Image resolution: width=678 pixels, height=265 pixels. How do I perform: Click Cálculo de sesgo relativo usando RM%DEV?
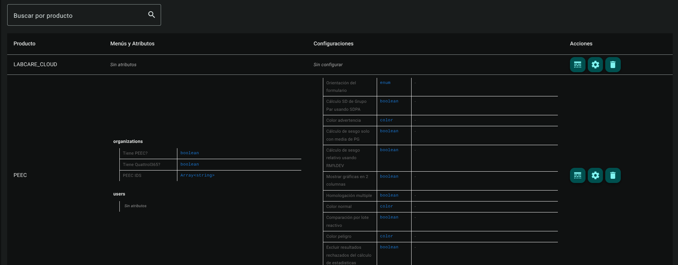[343, 158]
